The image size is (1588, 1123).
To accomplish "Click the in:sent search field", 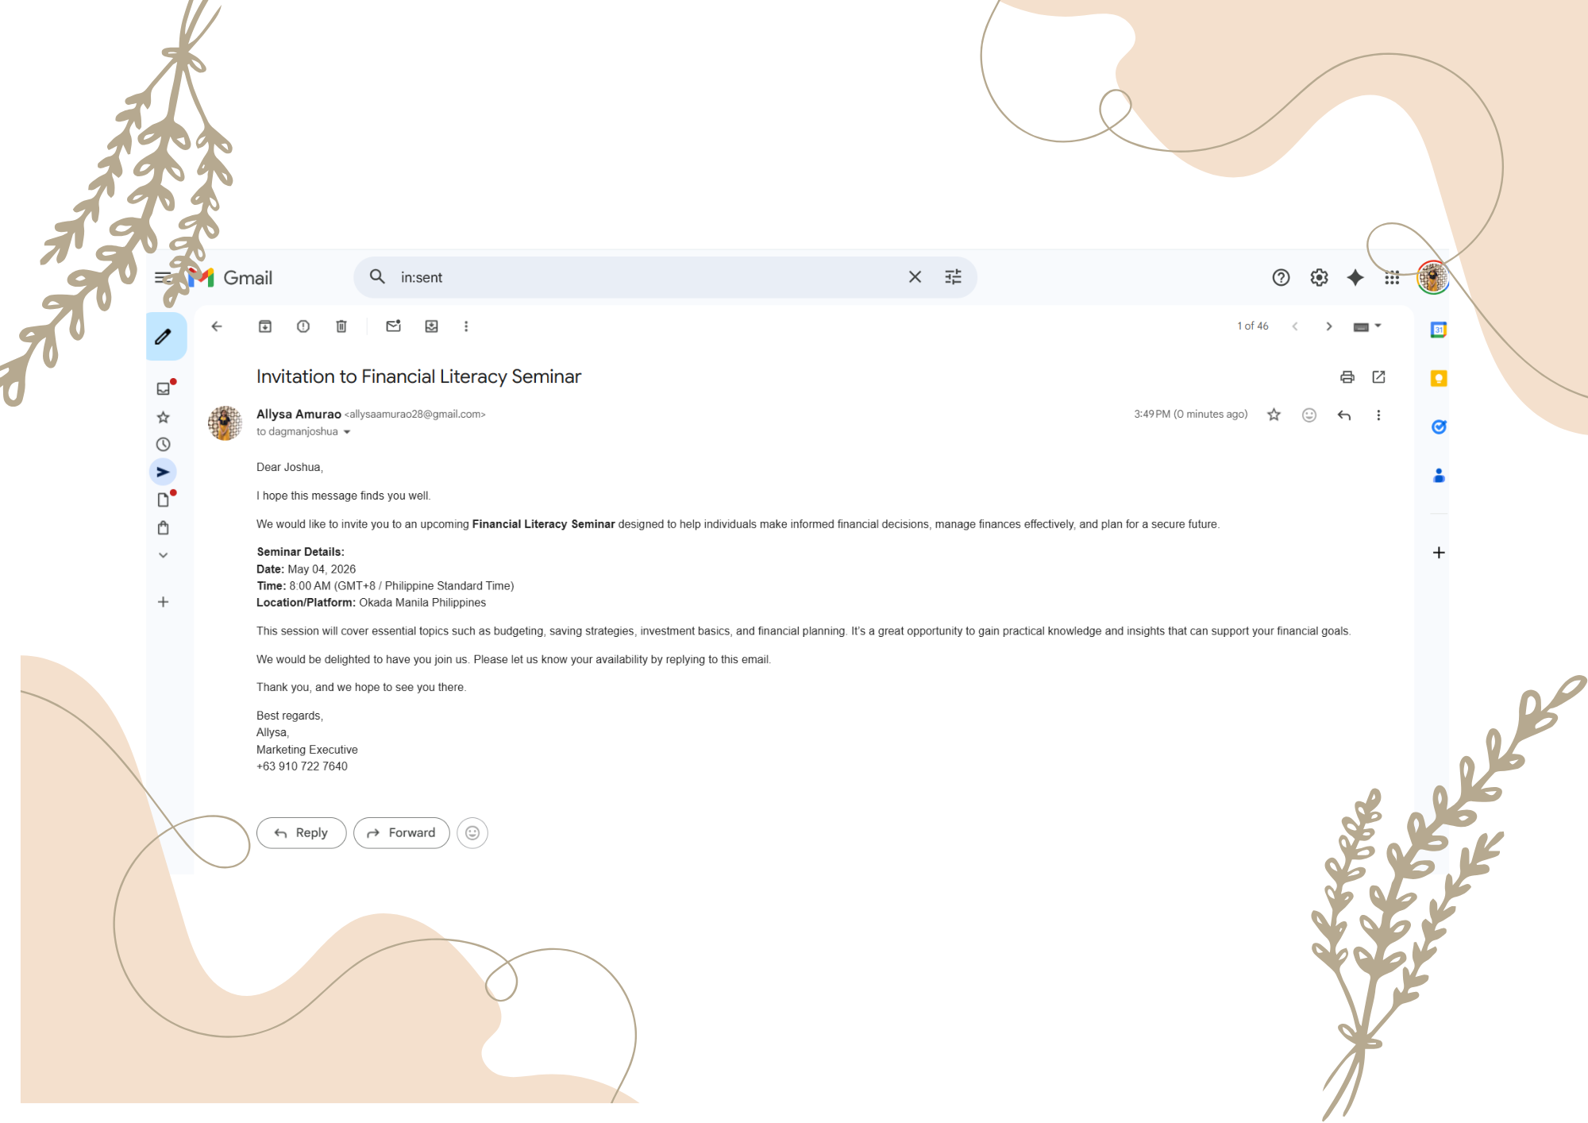I will (x=647, y=277).
